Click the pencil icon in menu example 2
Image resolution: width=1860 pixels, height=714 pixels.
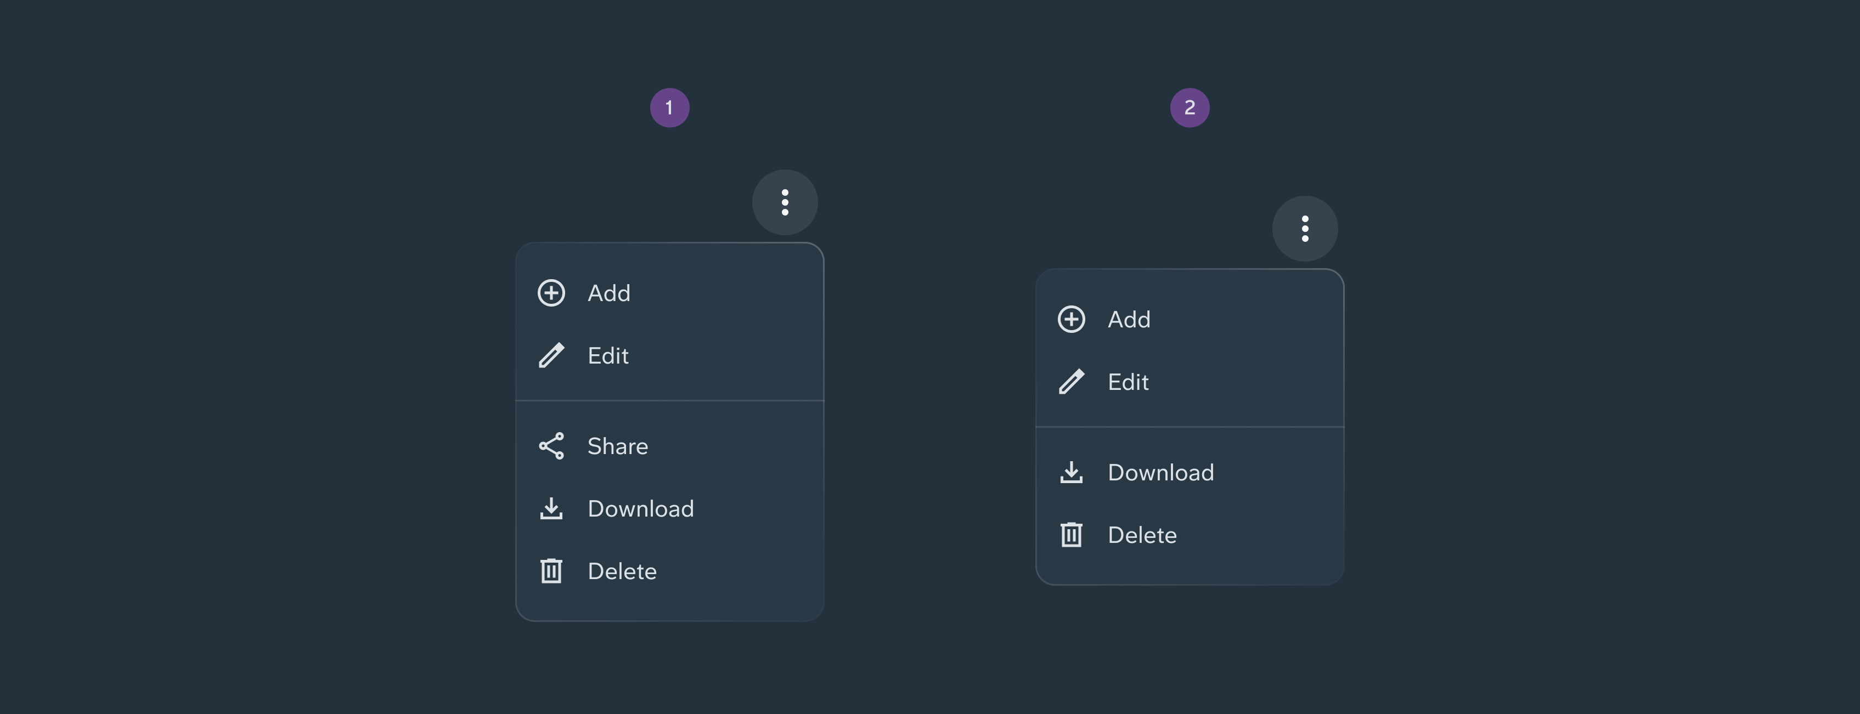point(1071,382)
